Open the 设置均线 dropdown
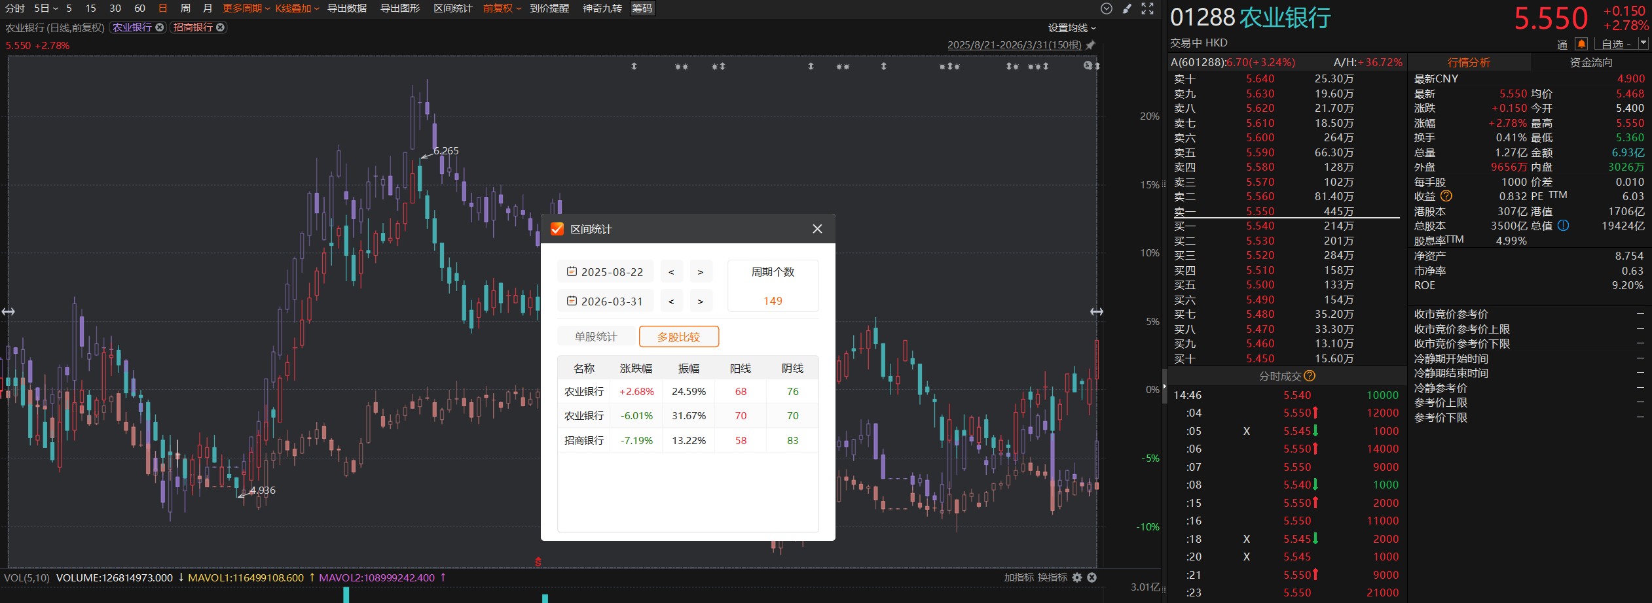 tap(1071, 28)
